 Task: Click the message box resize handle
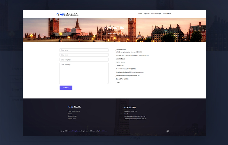(108, 83)
